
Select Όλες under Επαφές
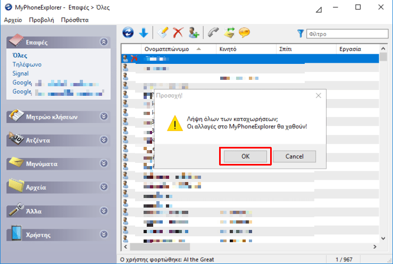[20, 55]
